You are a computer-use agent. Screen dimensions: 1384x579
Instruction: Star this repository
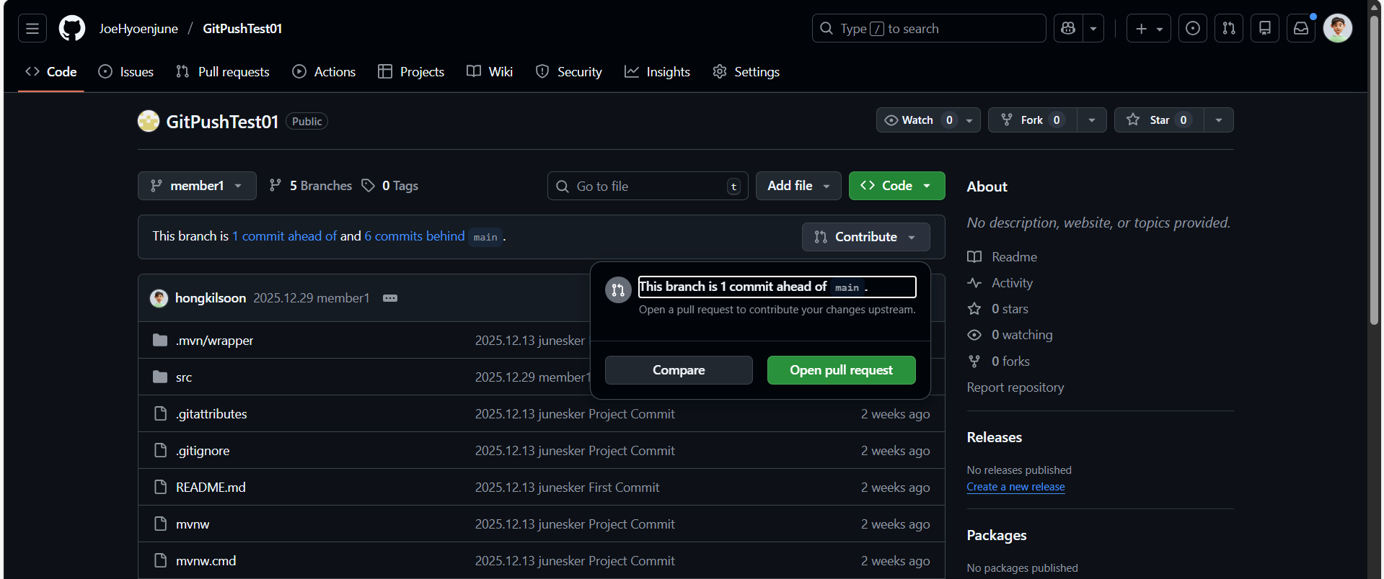1159,120
